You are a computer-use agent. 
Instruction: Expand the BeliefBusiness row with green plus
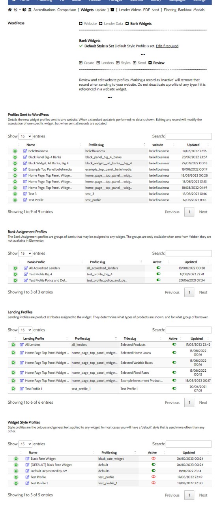[15, 151]
